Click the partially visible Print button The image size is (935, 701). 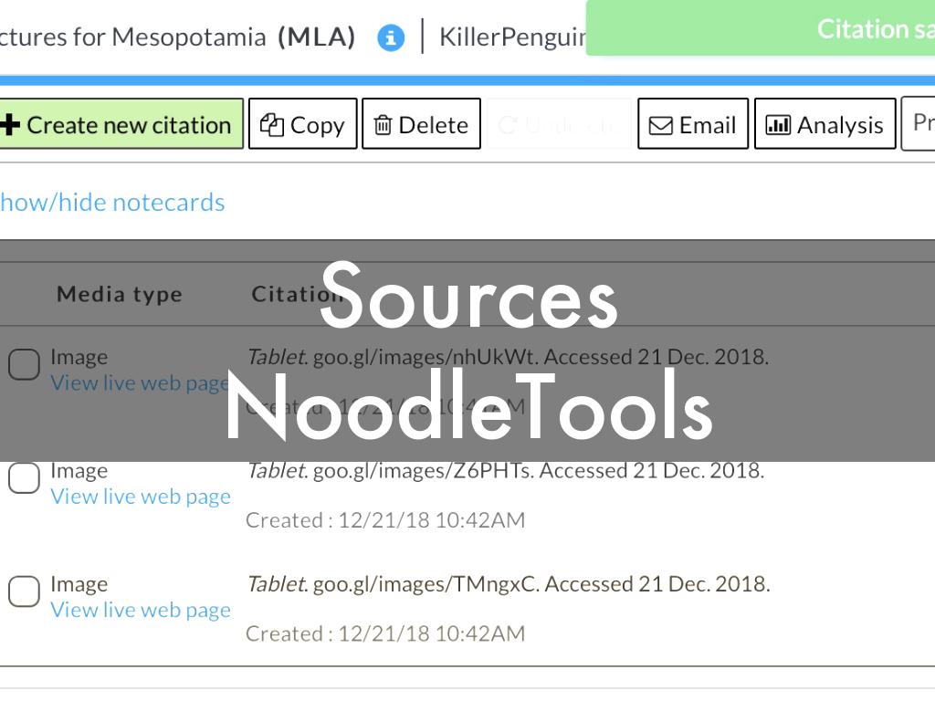click(920, 123)
